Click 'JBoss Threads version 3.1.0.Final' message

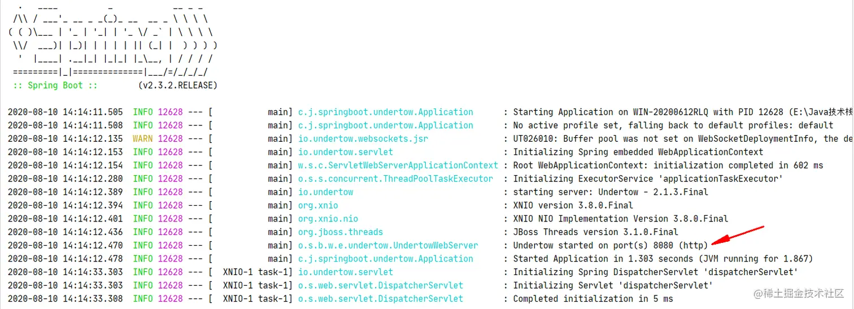[596, 232]
